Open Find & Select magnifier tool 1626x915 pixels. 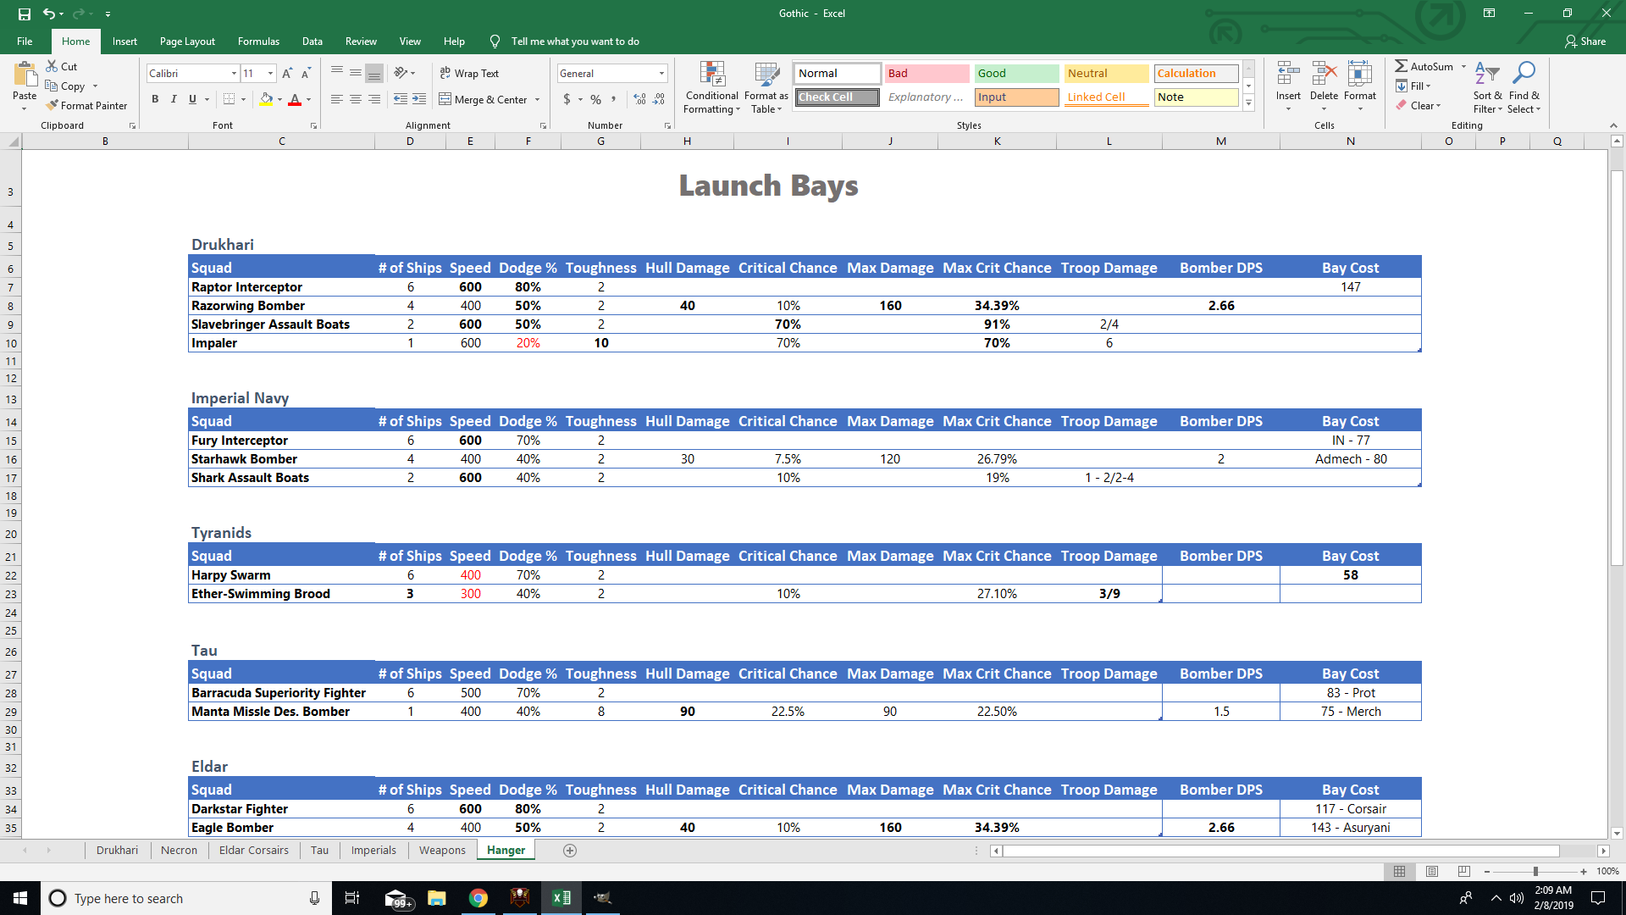pos(1524,73)
